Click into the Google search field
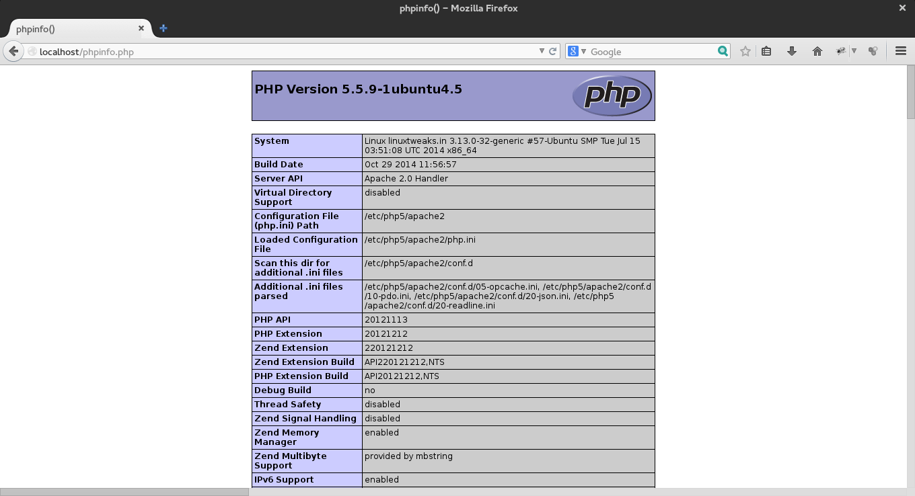This screenshot has width=915, height=496. (x=651, y=52)
